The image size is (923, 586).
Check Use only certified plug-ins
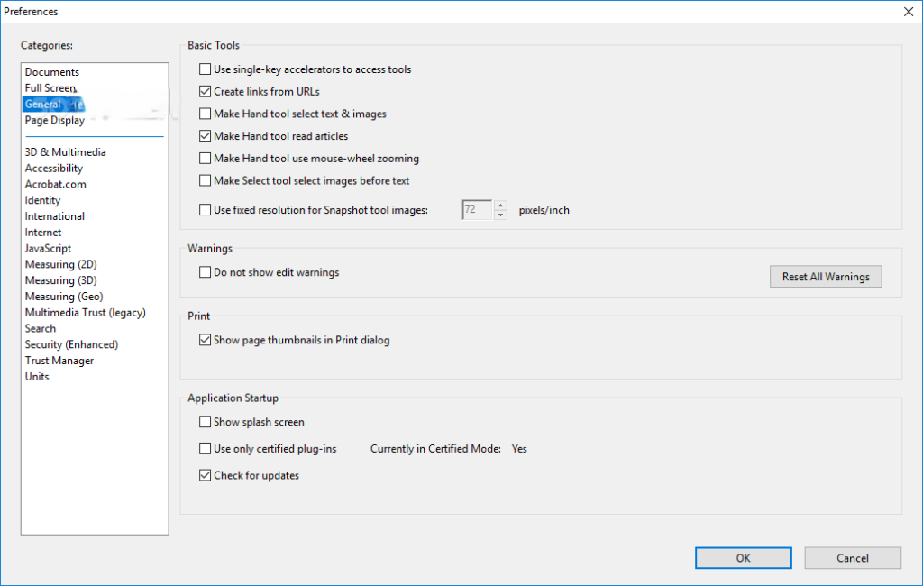click(205, 449)
